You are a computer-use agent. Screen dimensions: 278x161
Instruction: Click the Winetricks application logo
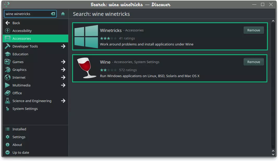[86, 36]
